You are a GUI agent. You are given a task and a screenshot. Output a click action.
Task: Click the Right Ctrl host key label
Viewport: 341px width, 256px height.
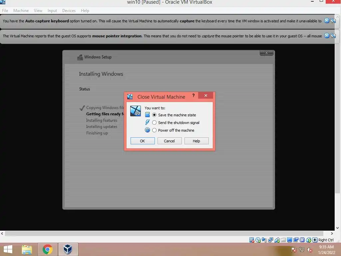326,240
